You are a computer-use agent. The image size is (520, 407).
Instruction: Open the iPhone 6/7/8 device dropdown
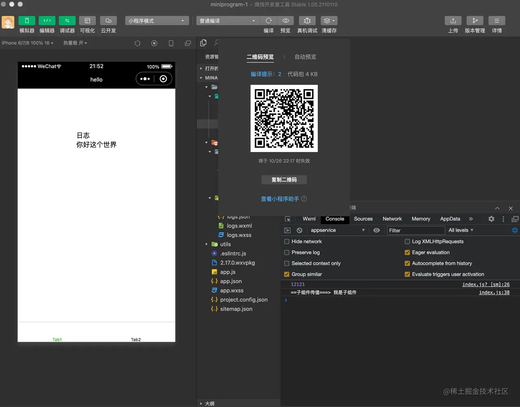tap(28, 43)
